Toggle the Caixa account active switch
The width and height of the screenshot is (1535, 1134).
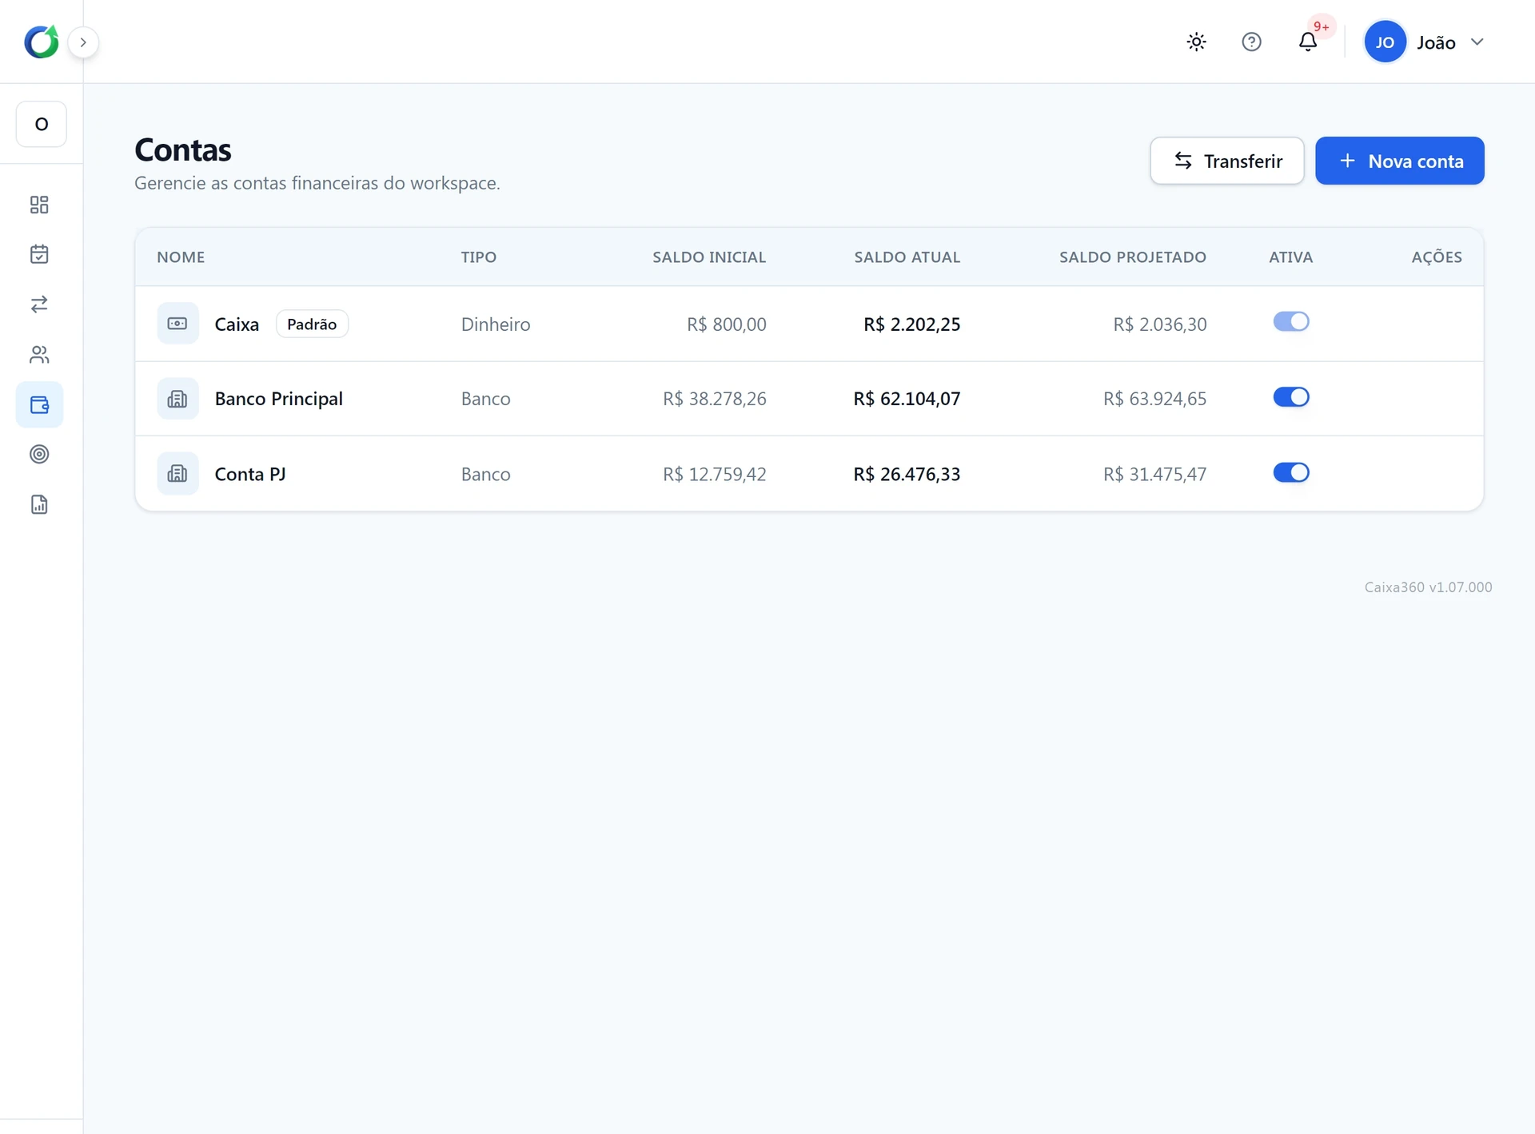coord(1290,321)
